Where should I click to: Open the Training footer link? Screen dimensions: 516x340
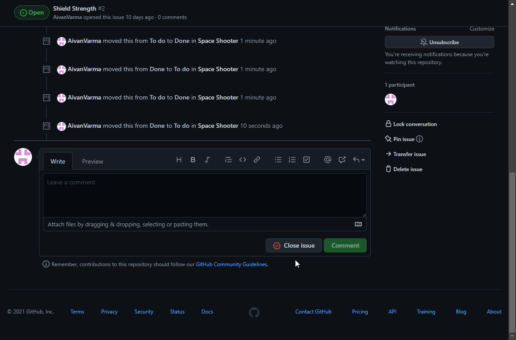click(x=426, y=311)
